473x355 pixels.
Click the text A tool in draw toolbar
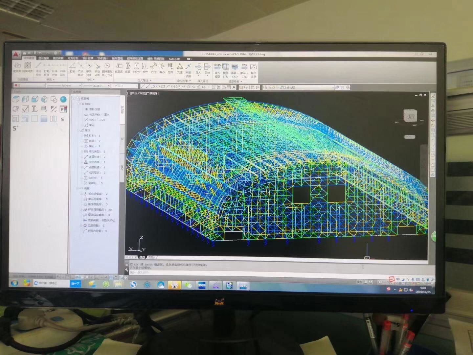coord(234,87)
